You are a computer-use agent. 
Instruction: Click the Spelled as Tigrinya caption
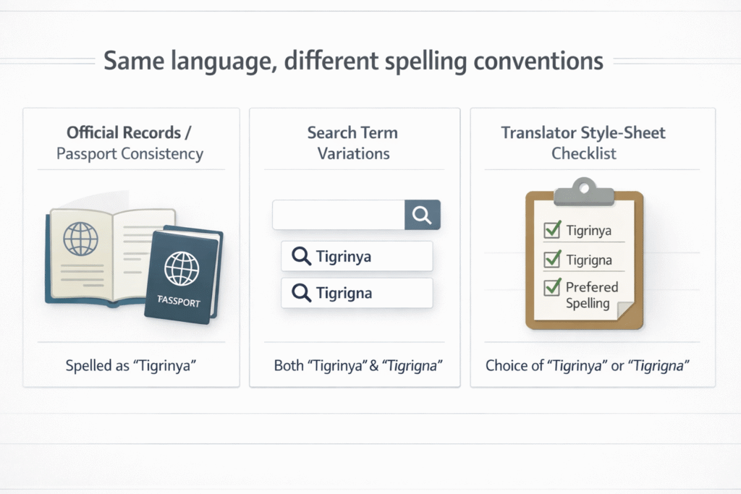click(x=131, y=365)
